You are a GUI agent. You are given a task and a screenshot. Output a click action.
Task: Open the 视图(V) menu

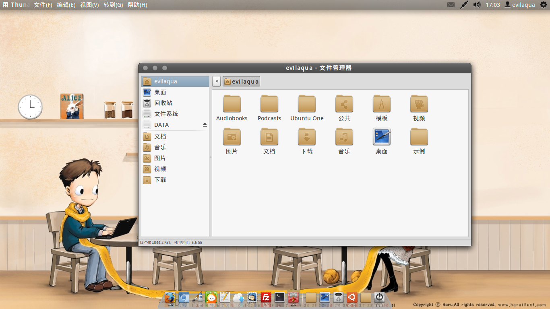pos(89,5)
